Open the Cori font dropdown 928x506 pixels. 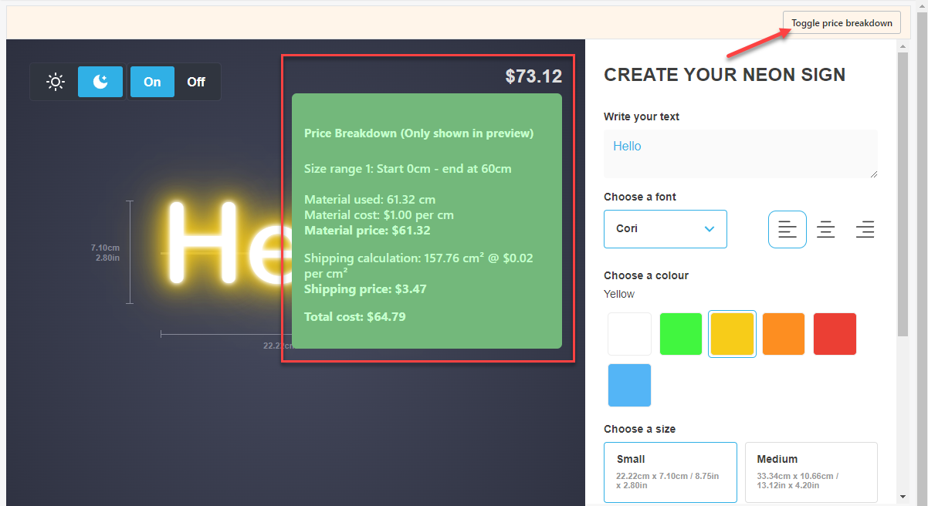[665, 229]
